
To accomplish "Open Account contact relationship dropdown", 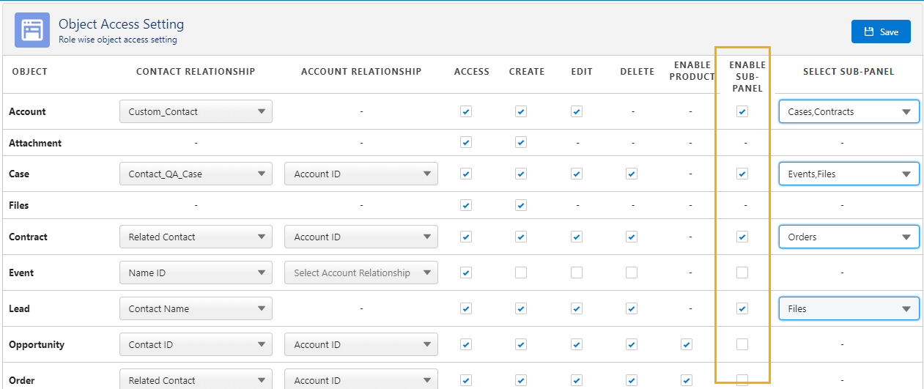I will (196, 111).
